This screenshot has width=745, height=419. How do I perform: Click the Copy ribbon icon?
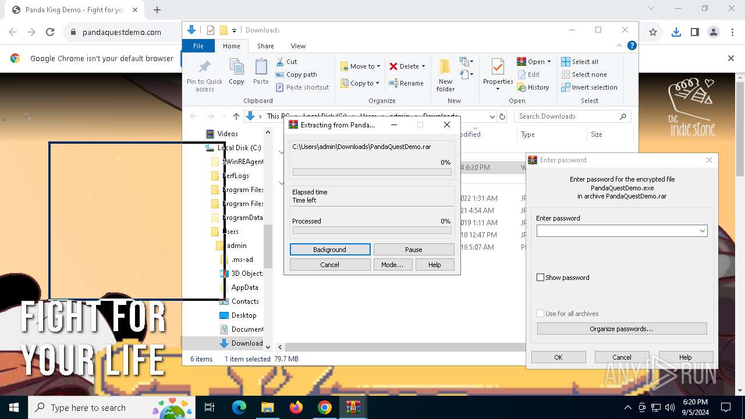[236, 67]
